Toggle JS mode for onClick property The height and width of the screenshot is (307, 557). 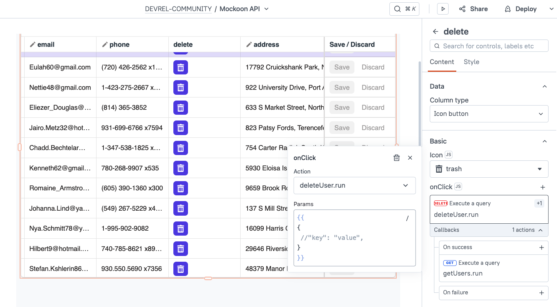458,187
